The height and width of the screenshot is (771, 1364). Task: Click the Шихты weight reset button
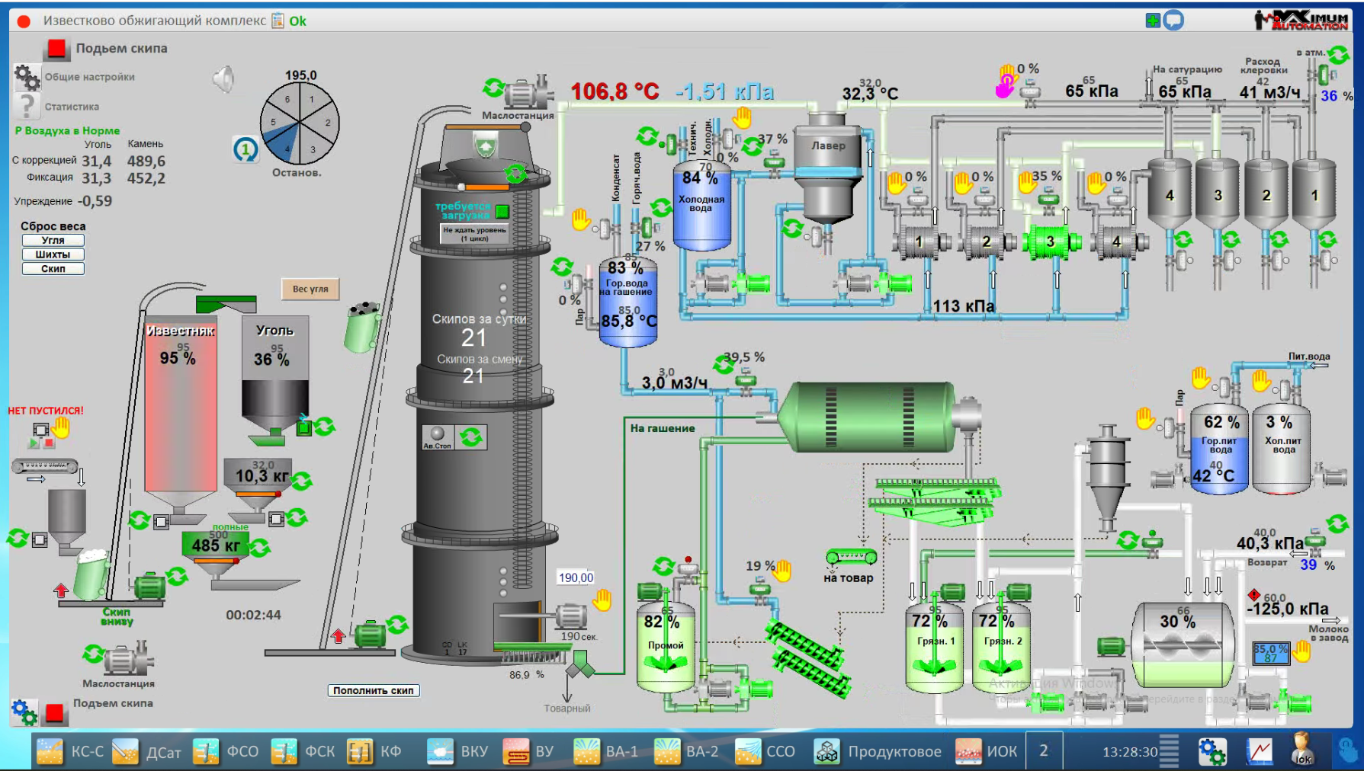pos(53,254)
